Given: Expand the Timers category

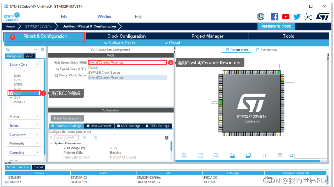Looking at the screenshot, I should coord(37,125).
